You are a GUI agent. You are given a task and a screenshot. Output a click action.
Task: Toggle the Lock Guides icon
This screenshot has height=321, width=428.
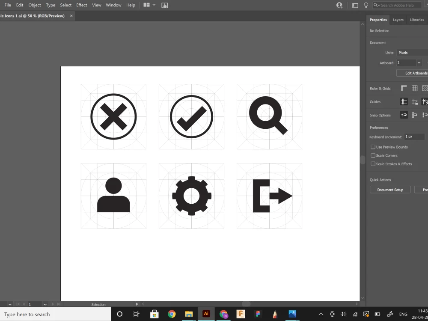[x=415, y=101]
